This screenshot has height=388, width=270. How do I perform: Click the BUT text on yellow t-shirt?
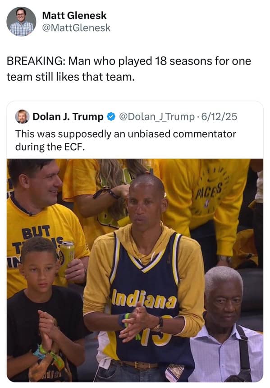tap(36, 232)
